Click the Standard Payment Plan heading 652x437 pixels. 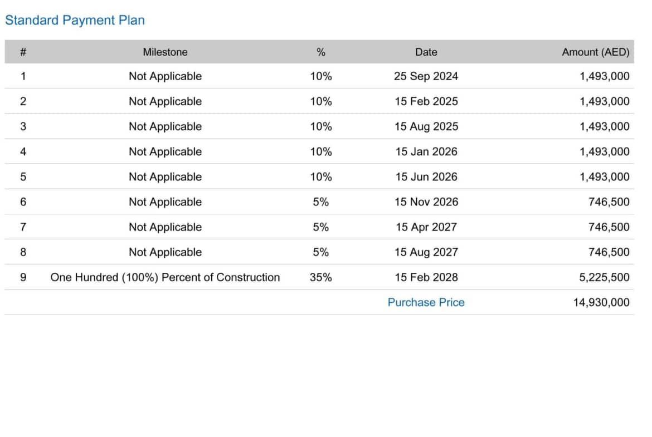pos(75,21)
